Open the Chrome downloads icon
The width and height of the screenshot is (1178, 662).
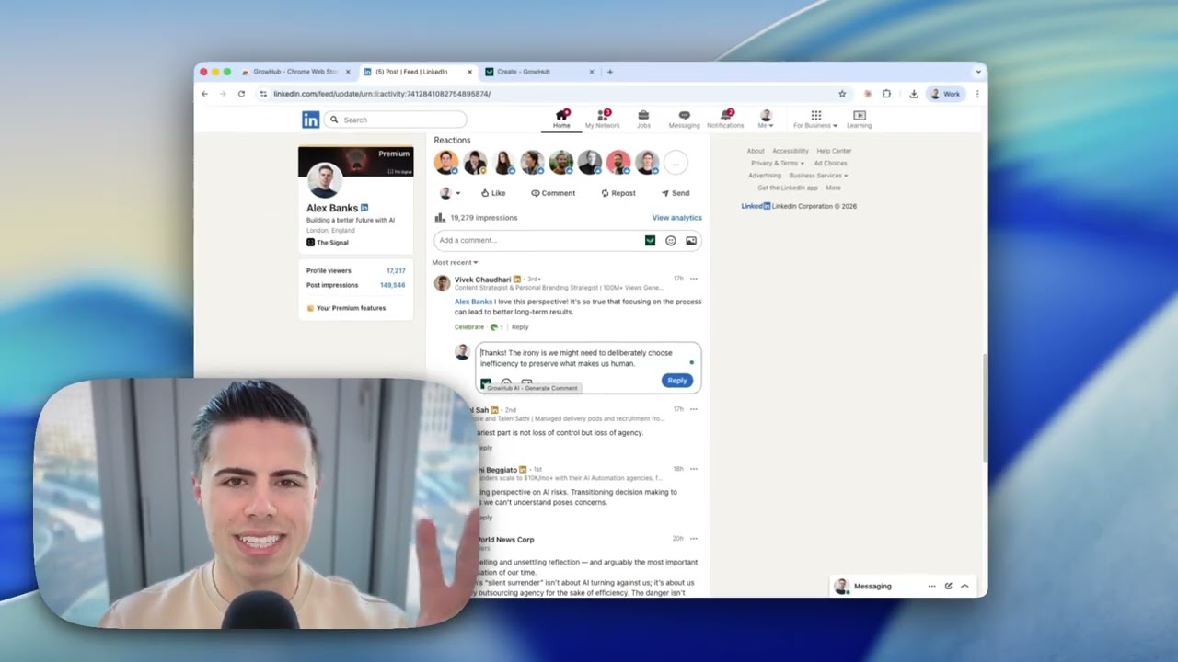click(913, 94)
